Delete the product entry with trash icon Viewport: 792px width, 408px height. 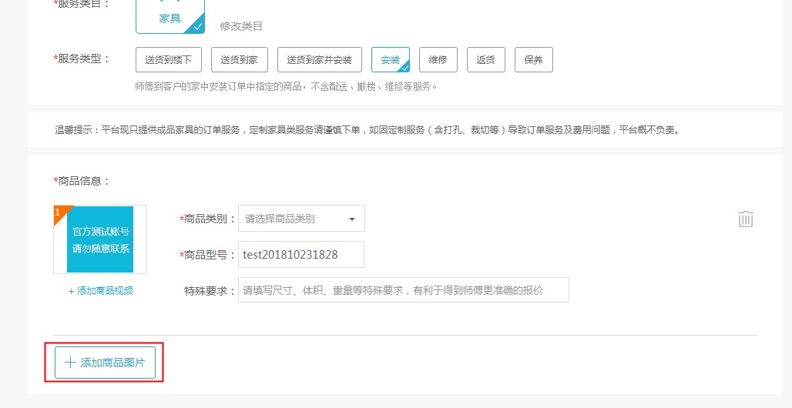(x=746, y=219)
